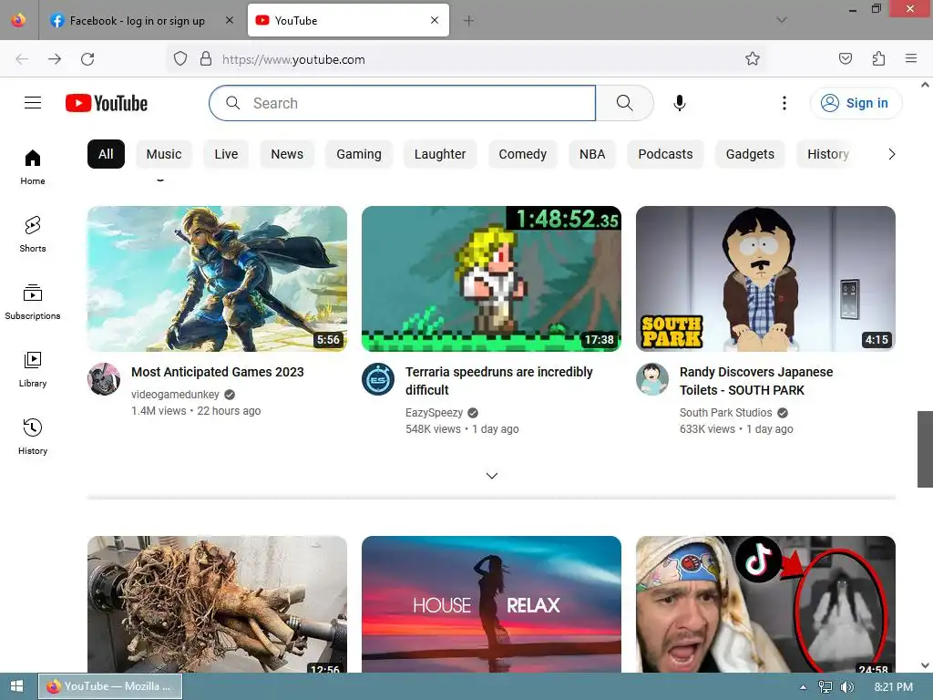
Task: Play the TikTok ghost reaction thumbnail
Action: (x=765, y=604)
